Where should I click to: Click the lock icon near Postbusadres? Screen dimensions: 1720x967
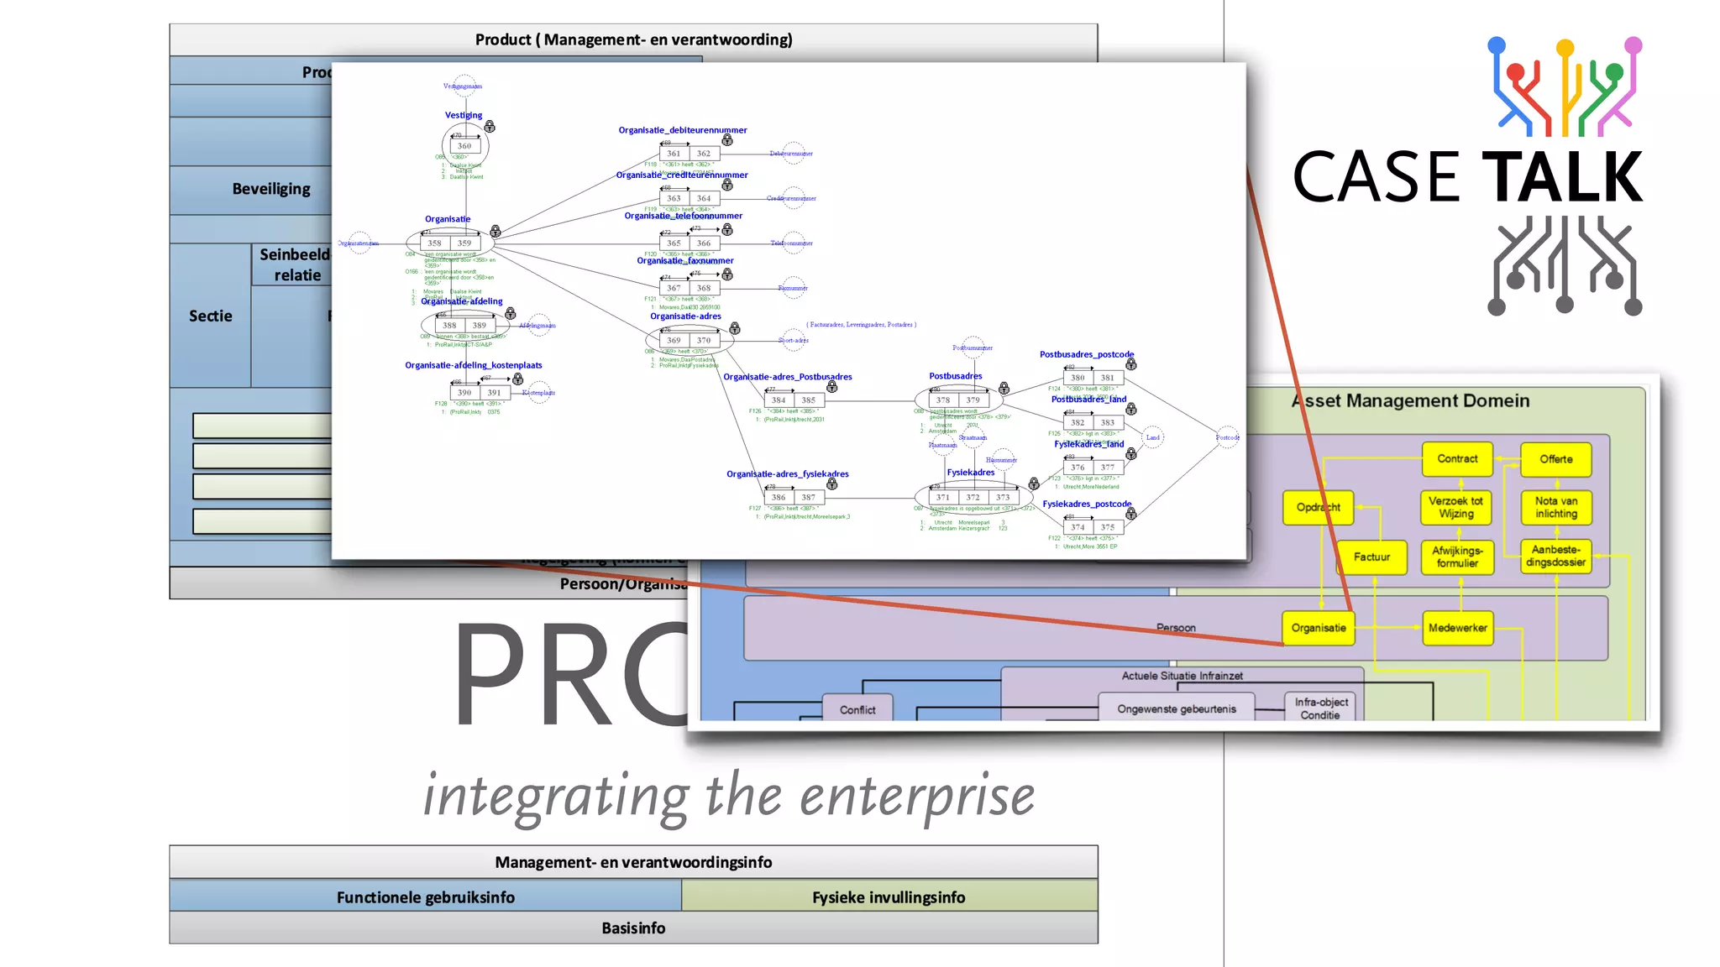click(x=1004, y=388)
